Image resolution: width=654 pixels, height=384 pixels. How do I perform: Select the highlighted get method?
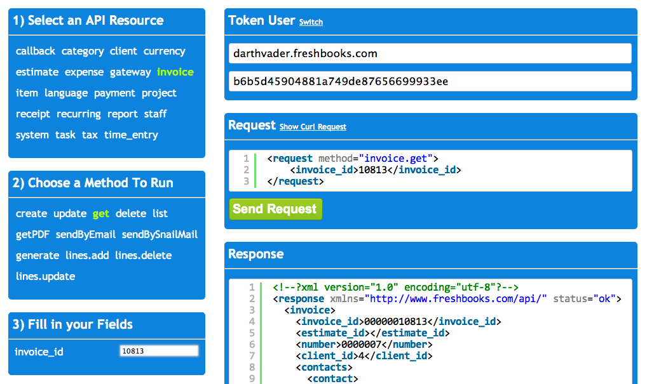coord(101,214)
